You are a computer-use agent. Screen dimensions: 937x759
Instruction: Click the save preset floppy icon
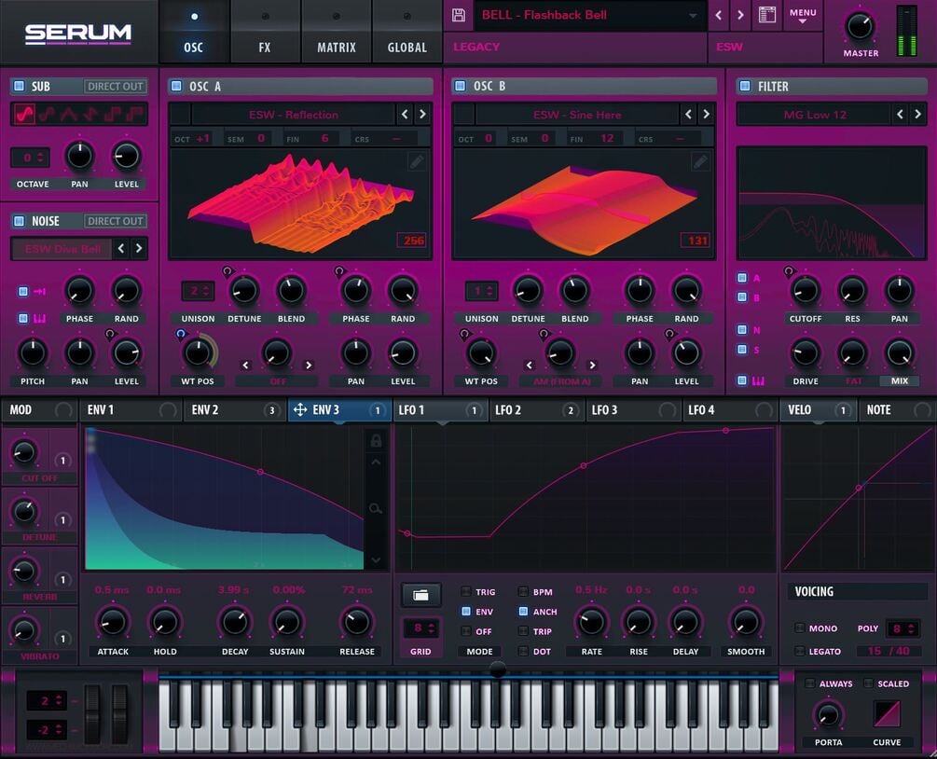(459, 15)
